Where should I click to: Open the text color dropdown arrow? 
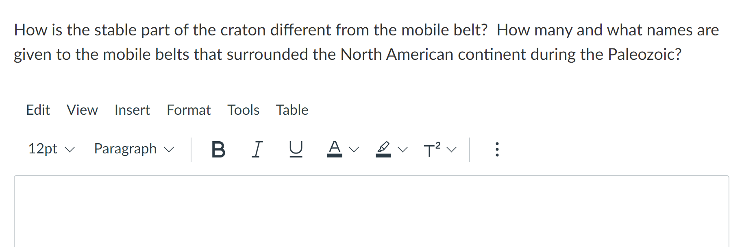353,150
